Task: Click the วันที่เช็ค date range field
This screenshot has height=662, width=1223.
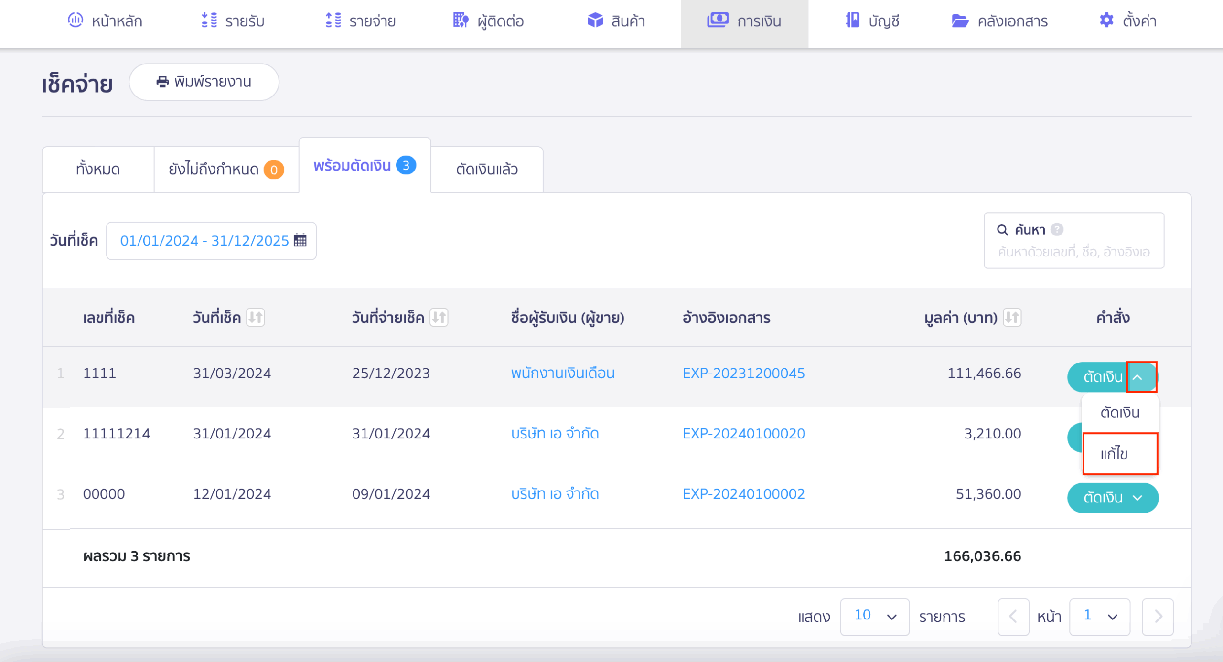Action: 211,241
